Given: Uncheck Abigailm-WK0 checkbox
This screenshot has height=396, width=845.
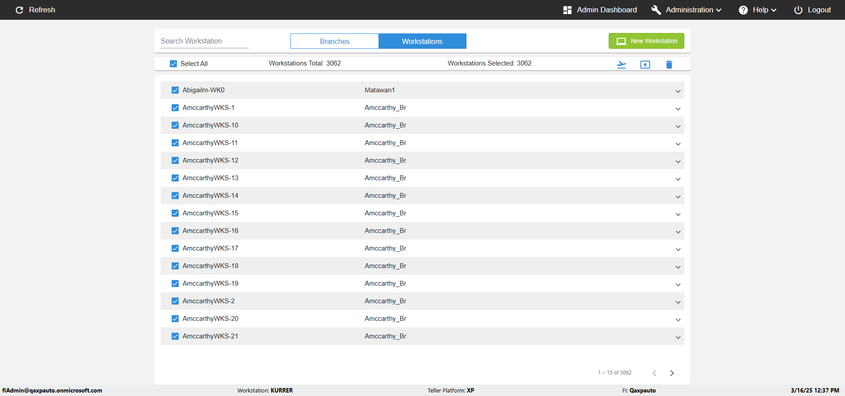Looking at the screenshot, I should [175, 90].
